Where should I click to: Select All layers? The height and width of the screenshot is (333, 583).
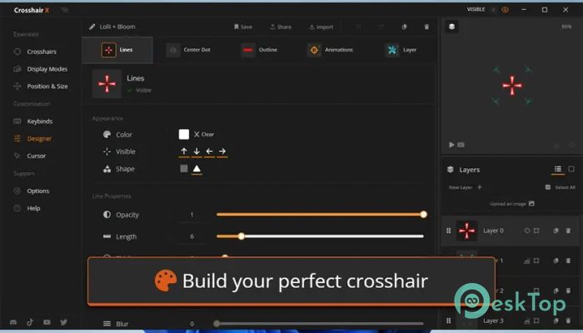coord(561,187)
